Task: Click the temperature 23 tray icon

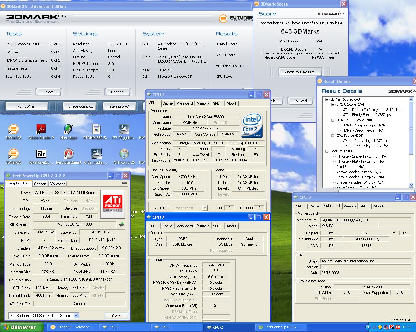Action: coord(374,327)
